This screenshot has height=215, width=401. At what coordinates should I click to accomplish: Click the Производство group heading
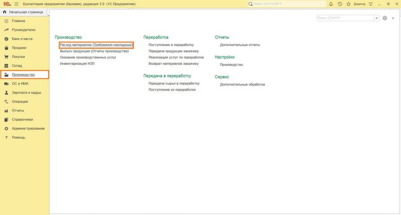[68, 37]
